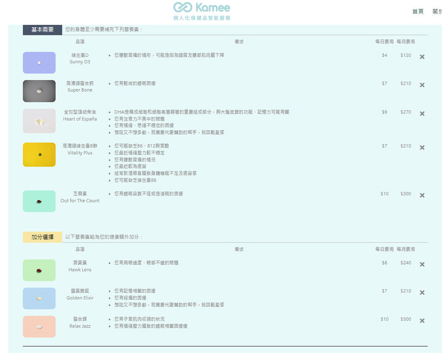The height and width of the screenshot is (353, 442).
Task: Open the Sunny D3 purple thumbnail
Action: pos(39,63)
